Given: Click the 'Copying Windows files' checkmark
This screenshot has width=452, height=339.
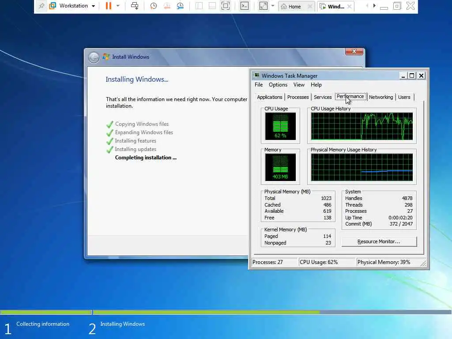Looking at the screenshot, I should 109,124.
